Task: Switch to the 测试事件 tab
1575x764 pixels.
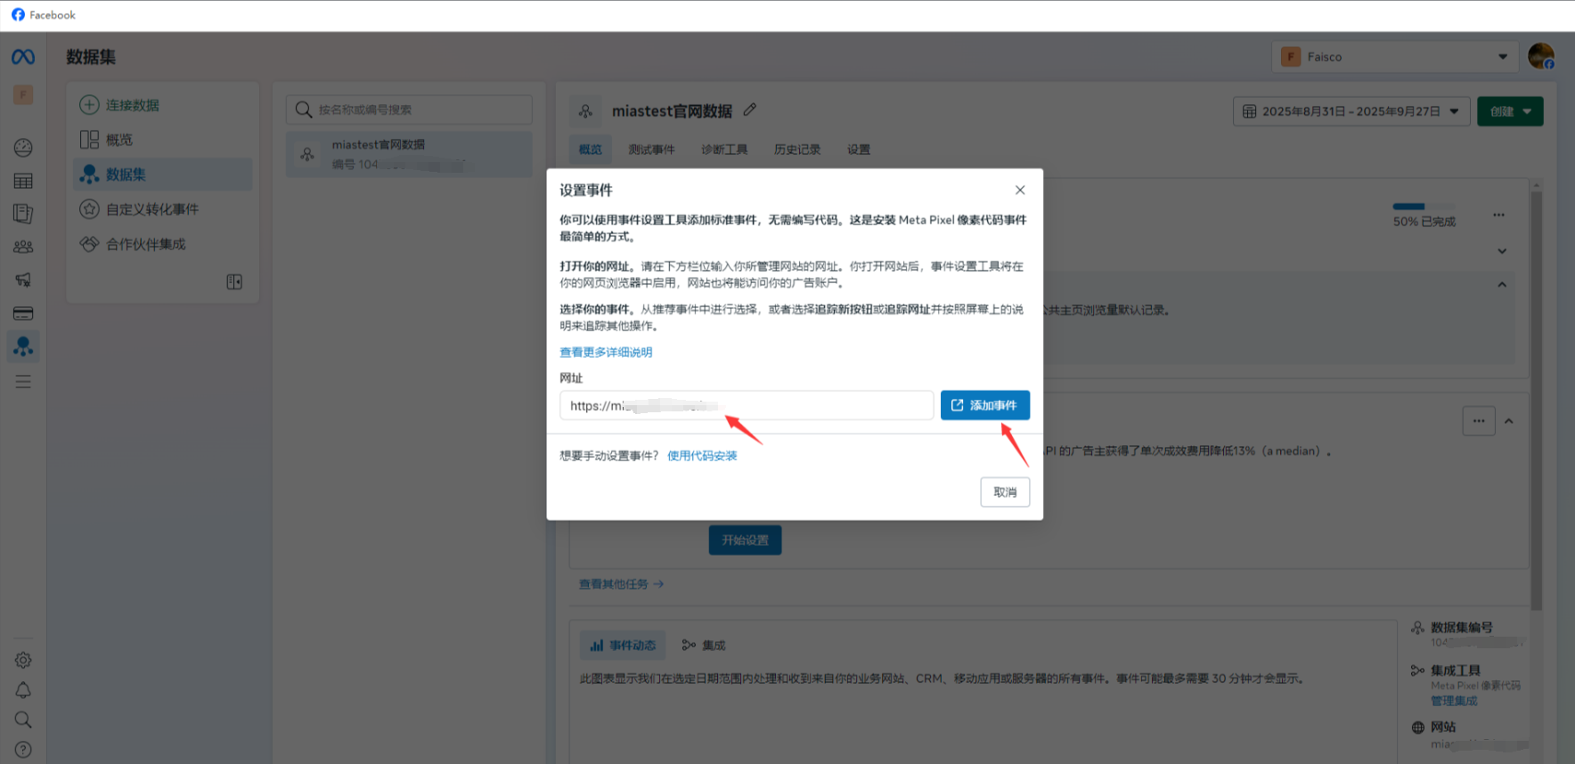Action: click(x=651, y=150)
